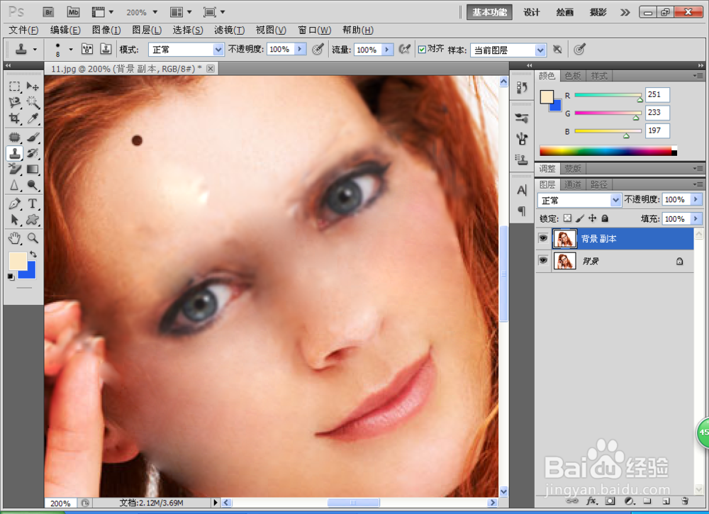Select the Zoom magnifier tool
The image size is (709, 514).
point(32,238)
